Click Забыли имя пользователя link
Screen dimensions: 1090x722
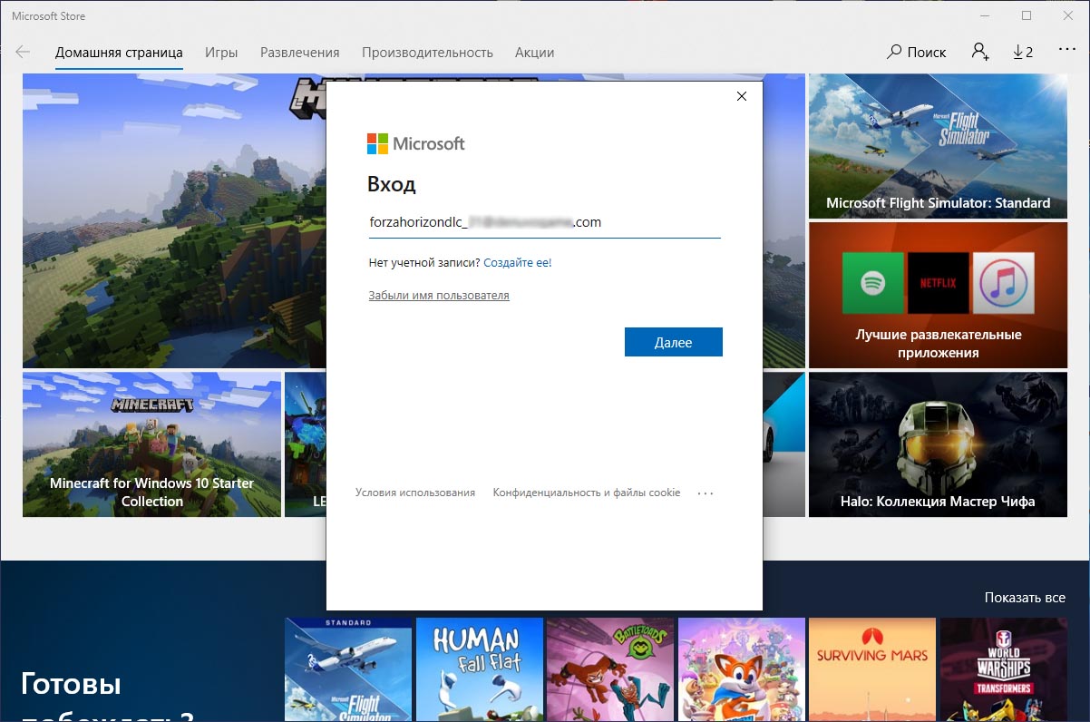tap(439, 296)
